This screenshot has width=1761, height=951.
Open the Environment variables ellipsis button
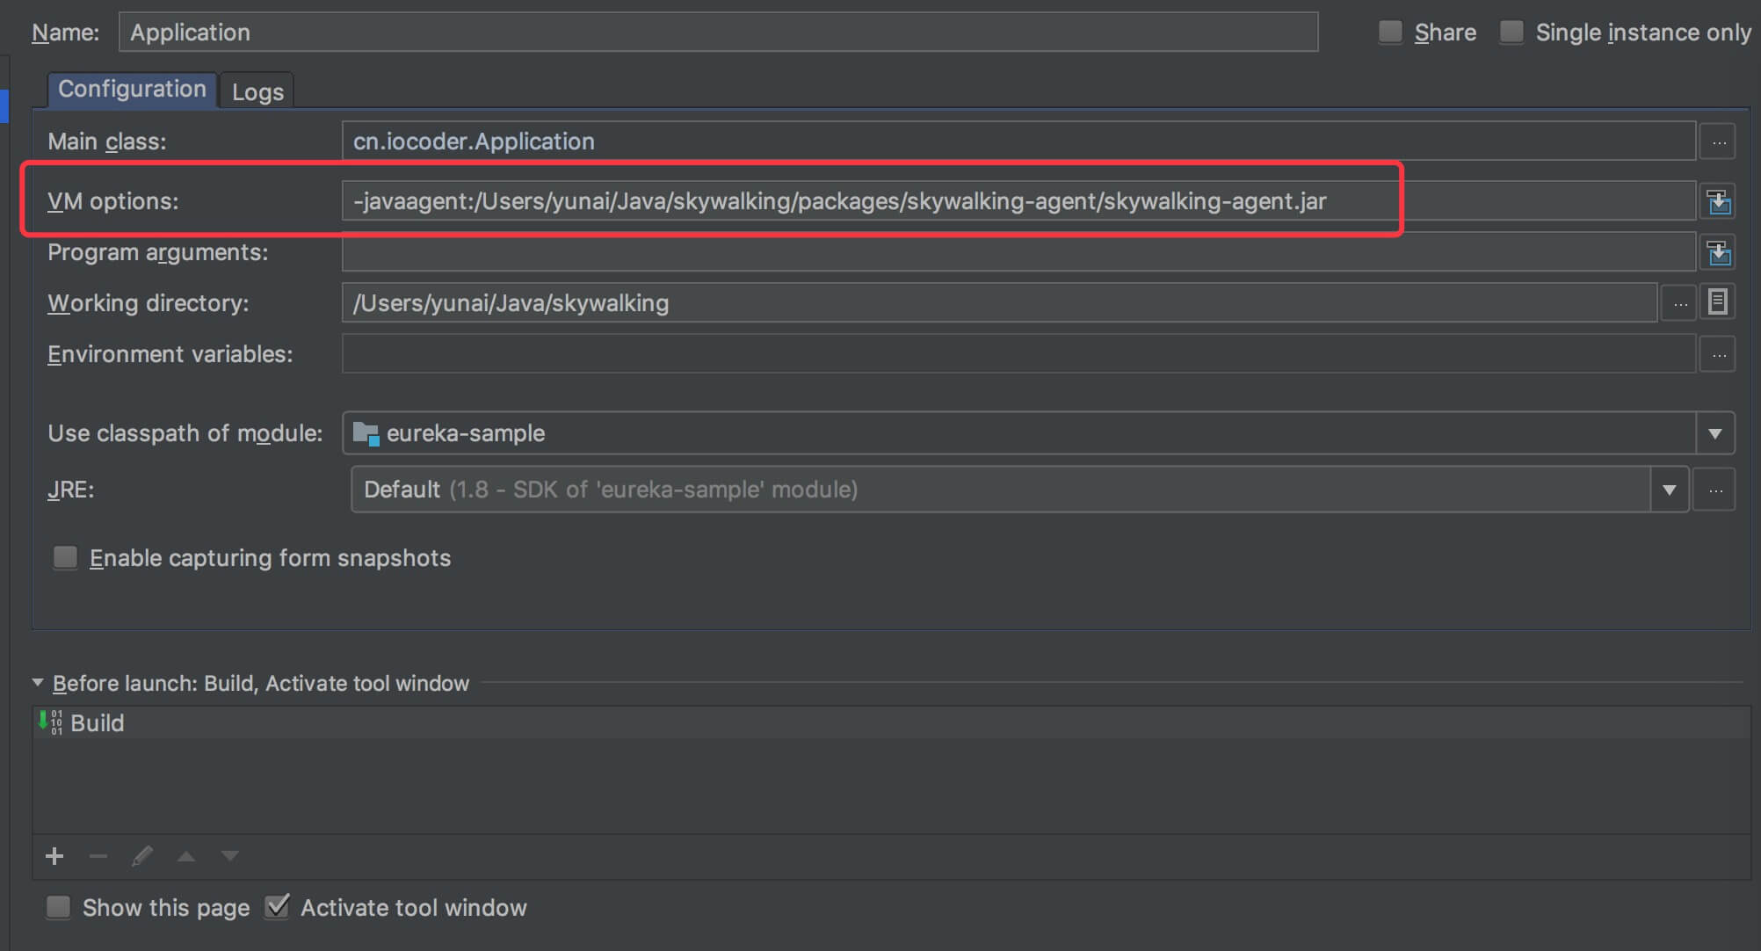(x=1718, y=354)
